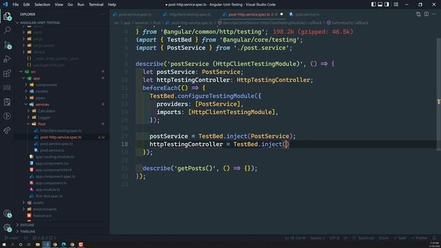
Task: Click VS Code logo in title bar
Action: click(x=6, y=5)
